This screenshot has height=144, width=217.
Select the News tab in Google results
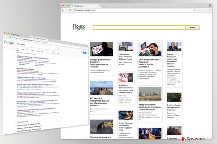coord(28,50)
